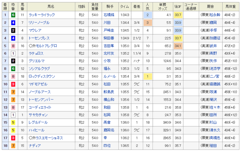Viewport: 241px width, 153px height.
Task: Select jockey 和田
Action: 107,107
